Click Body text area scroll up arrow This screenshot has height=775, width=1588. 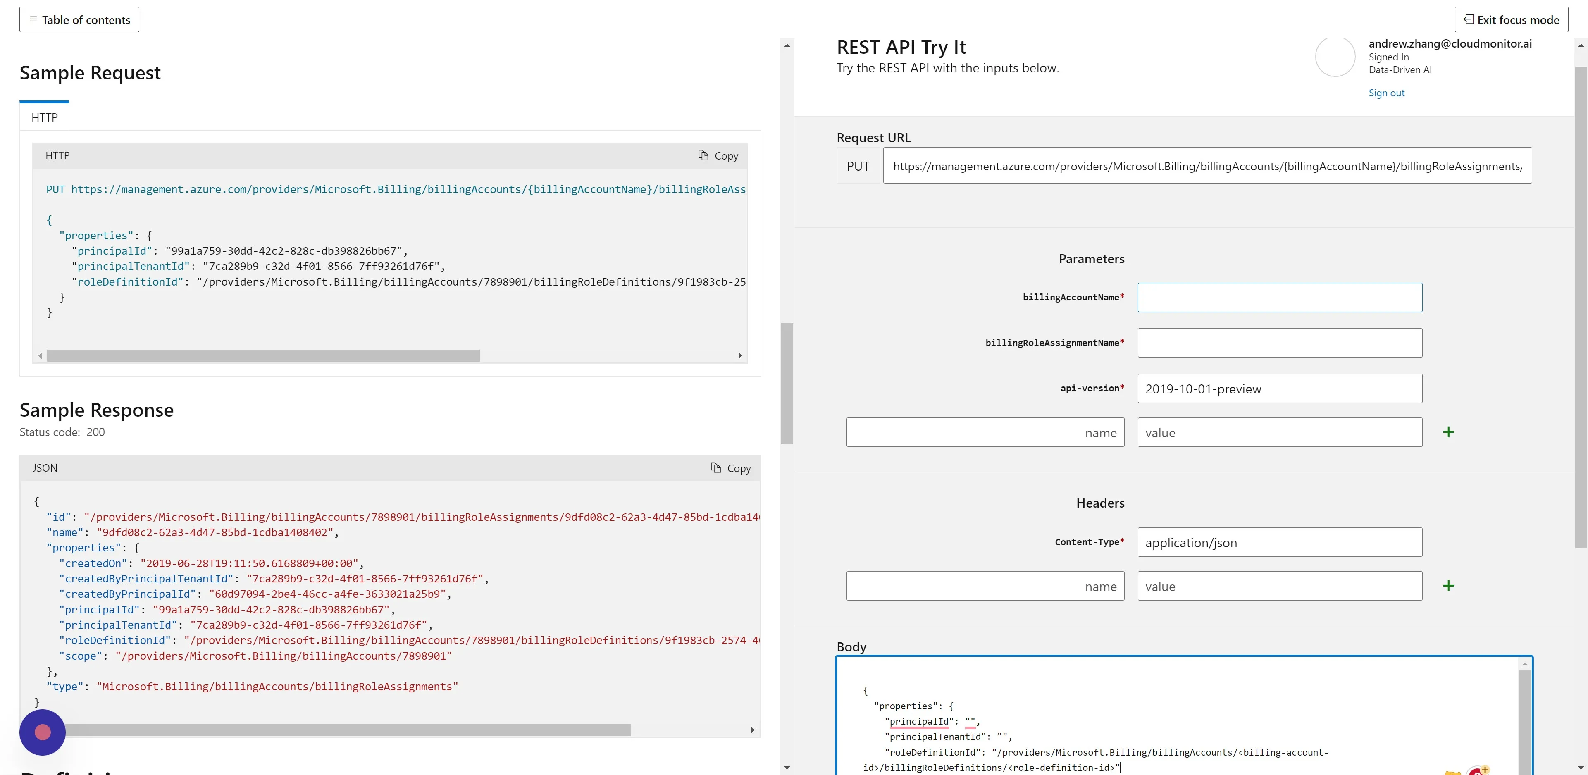[x=1525, y=664]
